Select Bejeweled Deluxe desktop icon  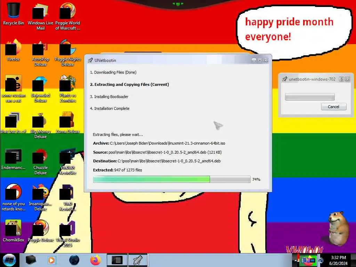coord(40,89)
